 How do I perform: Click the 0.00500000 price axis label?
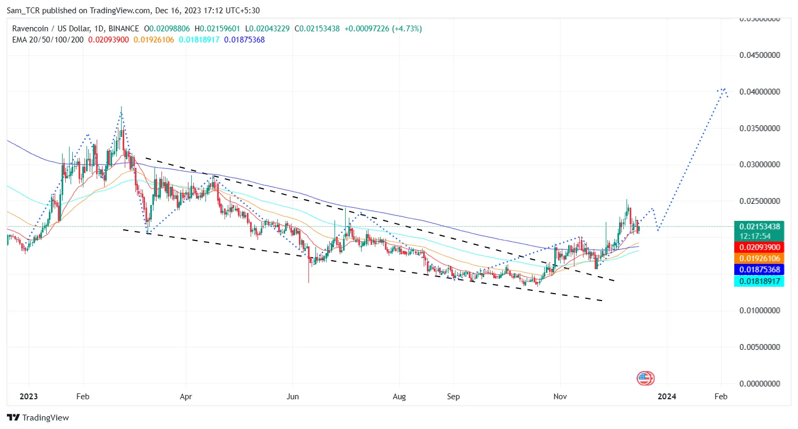tap(759, 347)
